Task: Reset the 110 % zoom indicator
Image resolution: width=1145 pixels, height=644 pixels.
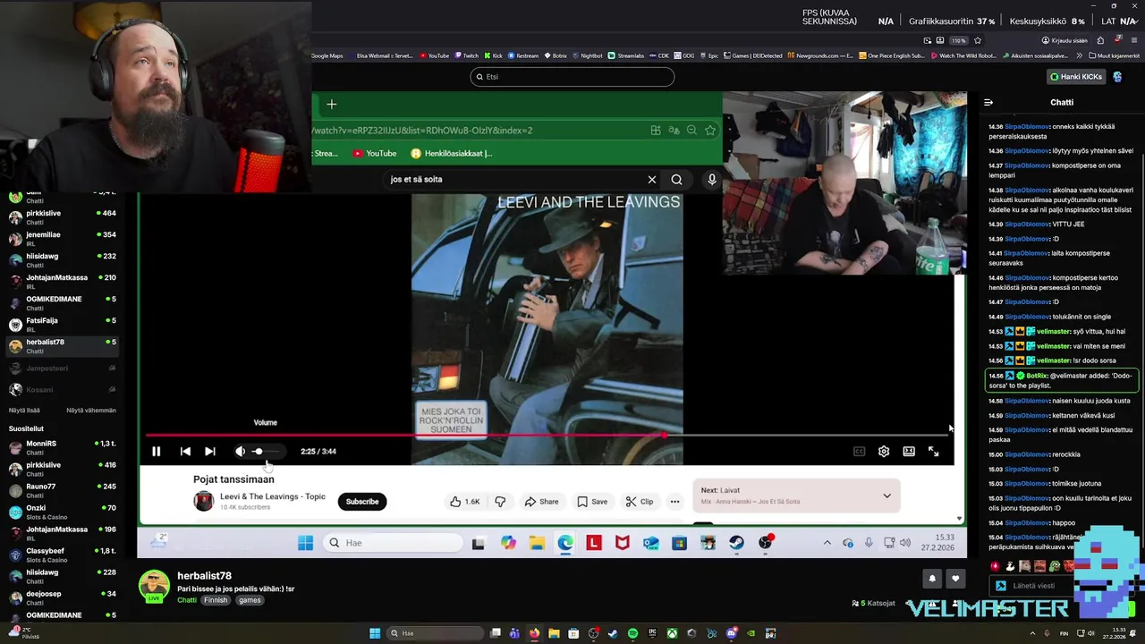Action: (959, 40)
